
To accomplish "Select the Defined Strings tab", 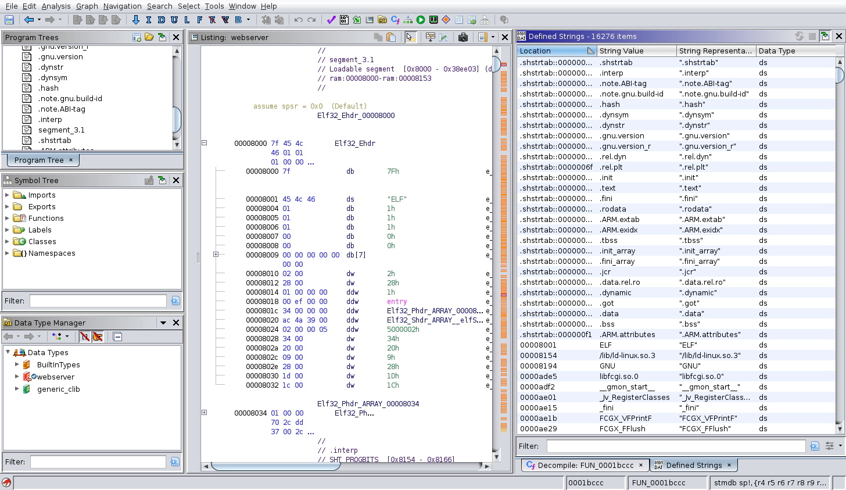I will [694, 465].
